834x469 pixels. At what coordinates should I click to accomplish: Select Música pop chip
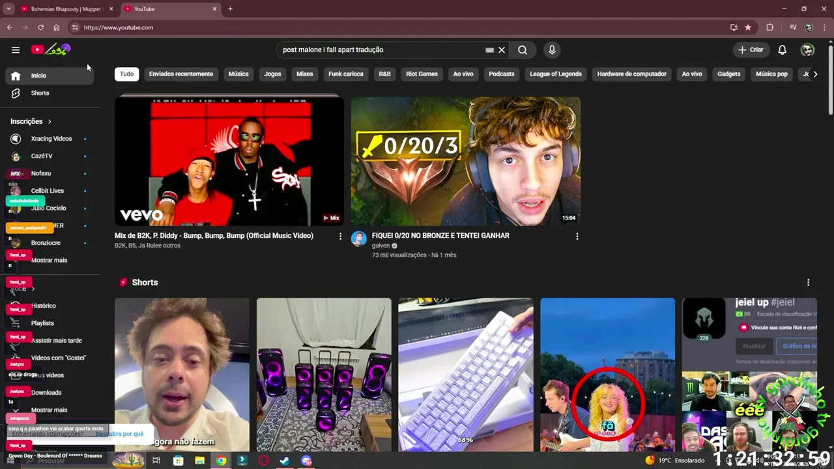click(771, 74)
